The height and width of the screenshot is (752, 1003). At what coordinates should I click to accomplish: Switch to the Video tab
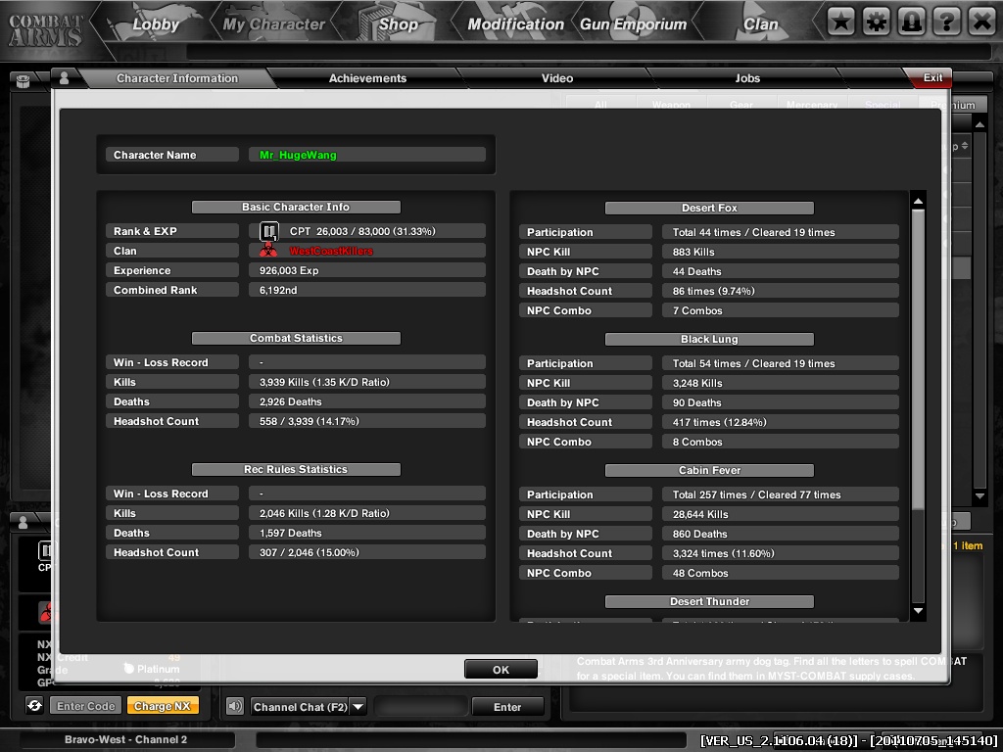(557, 78)
